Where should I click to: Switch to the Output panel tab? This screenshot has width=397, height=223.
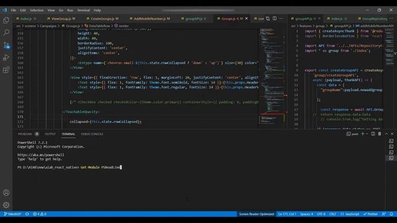[50, 134]
